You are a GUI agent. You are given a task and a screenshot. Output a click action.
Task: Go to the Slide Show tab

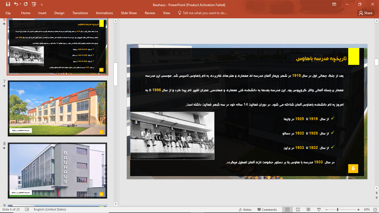click(129, 13)
